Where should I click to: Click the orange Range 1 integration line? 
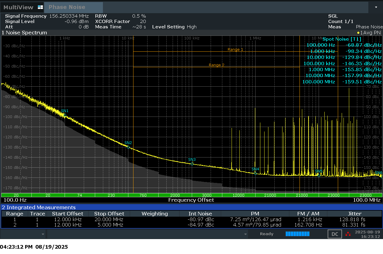point(235,52)
